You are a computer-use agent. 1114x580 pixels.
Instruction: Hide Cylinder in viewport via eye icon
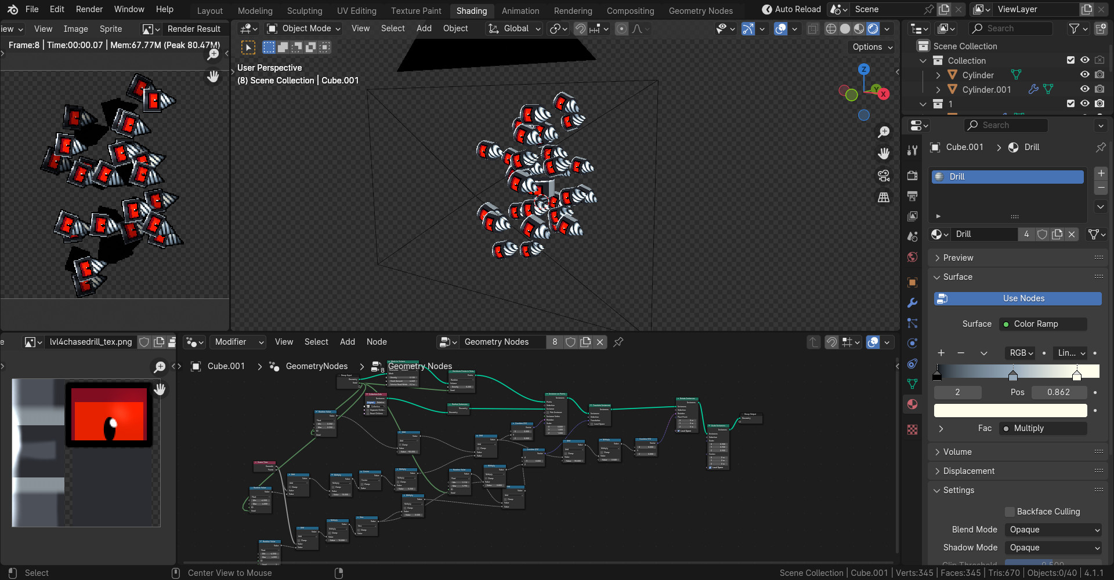(x=1084, y=75)
